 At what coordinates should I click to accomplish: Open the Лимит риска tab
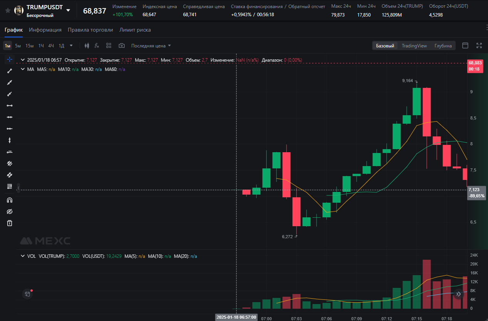click(135, 30)
